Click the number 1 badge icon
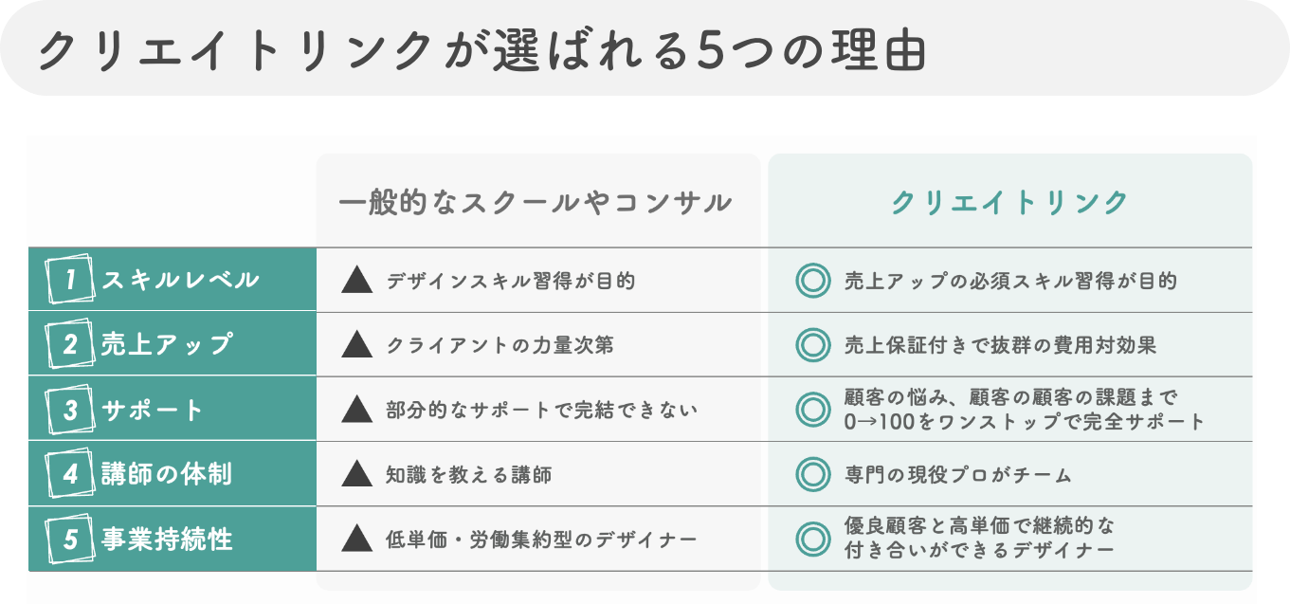Viewport: 1290px width, 604px height. 69,280
